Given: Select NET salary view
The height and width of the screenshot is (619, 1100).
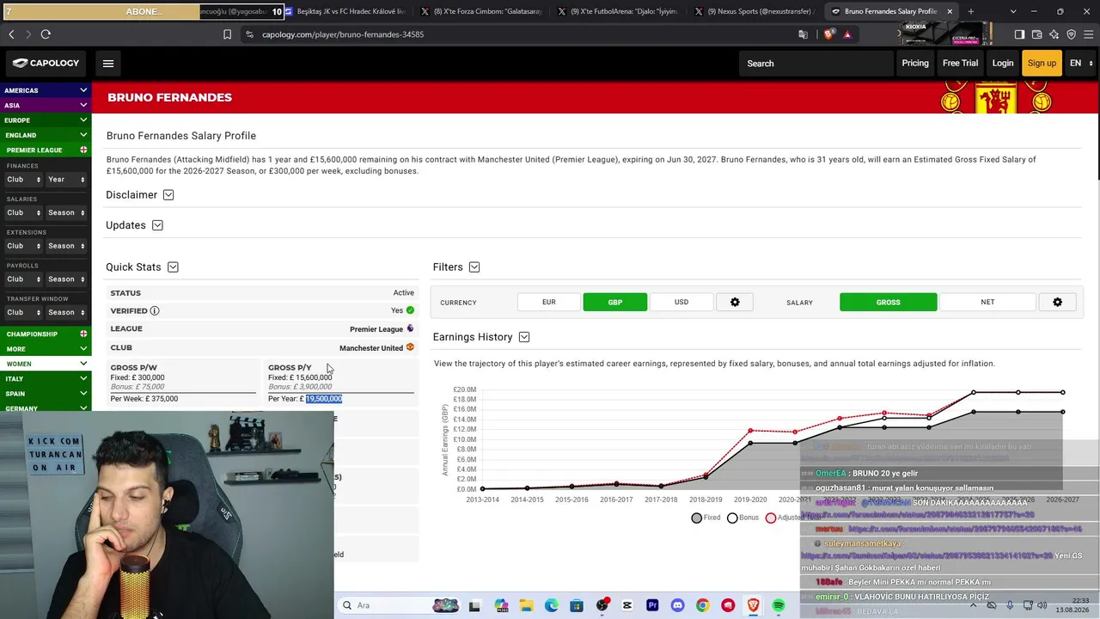Looking at the screenshot, I should [988, 303].
